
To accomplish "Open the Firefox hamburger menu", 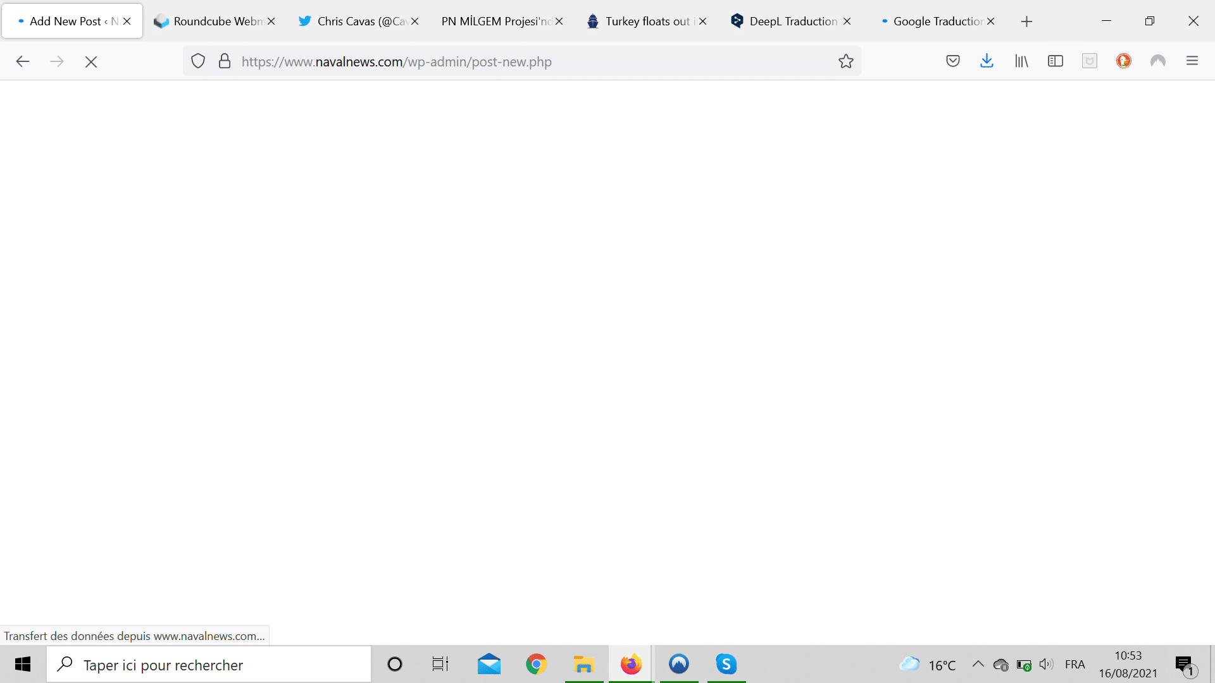I will click(x=1192, y=61).
